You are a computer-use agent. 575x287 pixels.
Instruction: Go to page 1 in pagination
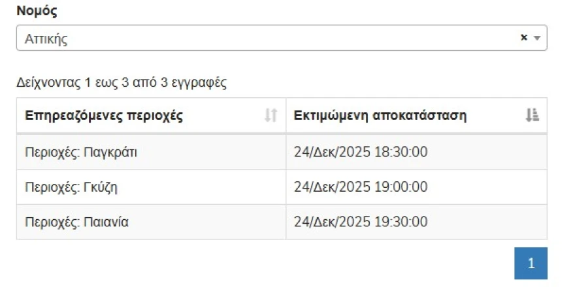[x=531, y=264]
